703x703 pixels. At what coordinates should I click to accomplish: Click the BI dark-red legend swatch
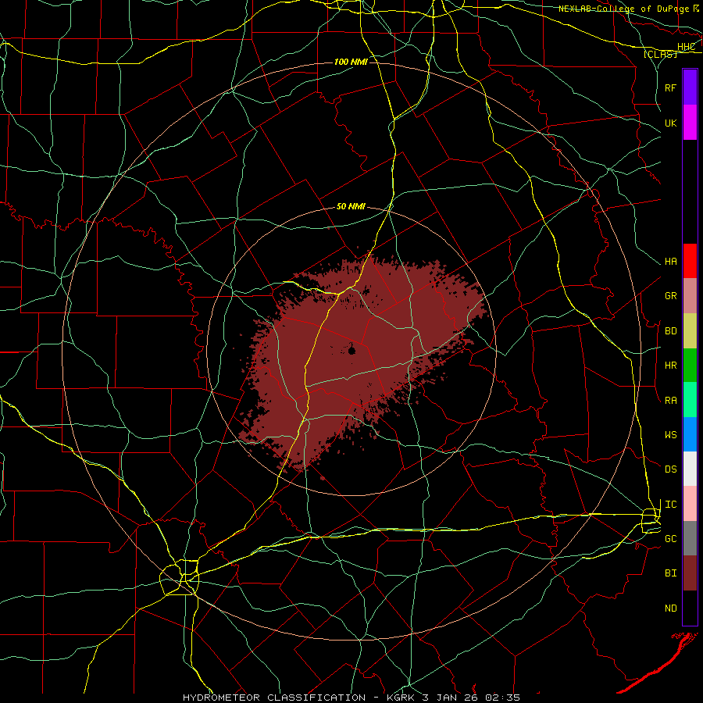[x=690, y=573]
